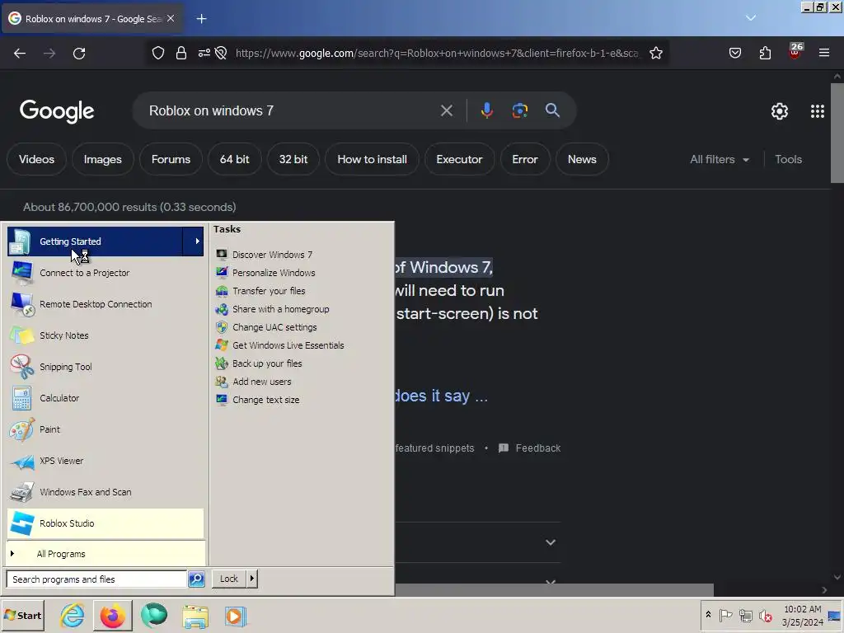Open the All filters dropdown
This screenshot has height=633, width=844.
point(719,159)
